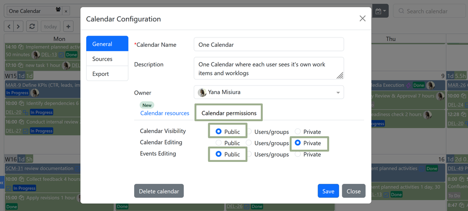Viewport: 468px width, 211px height.
Task: Close the Calendar Configuration dialog with X
Action: click(362, 18)
